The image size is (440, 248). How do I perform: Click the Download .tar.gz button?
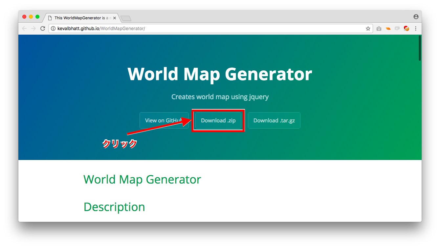click(x=274, y=120)
